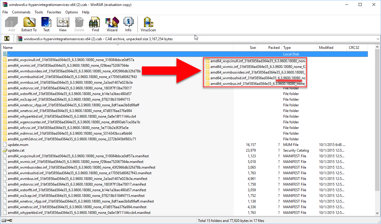
Task: Select the parent '..' entry row
Action: [185, 54]
